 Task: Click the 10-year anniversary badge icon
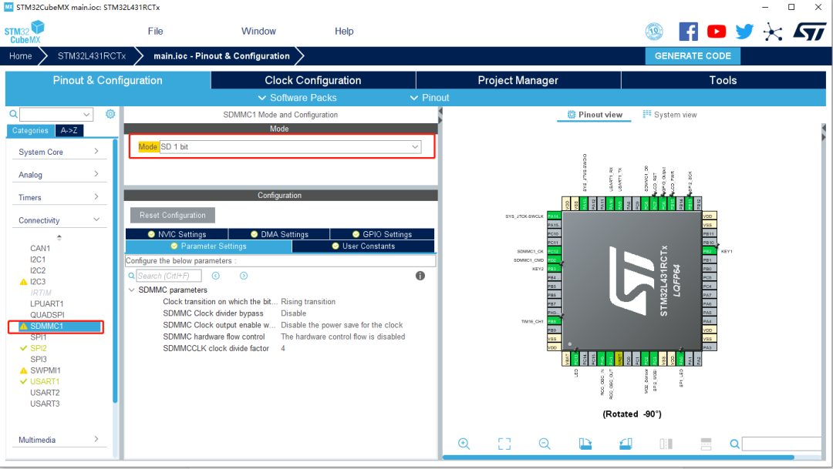(654, 32)
